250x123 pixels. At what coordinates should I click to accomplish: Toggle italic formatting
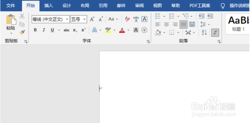[x=44, y=30]
